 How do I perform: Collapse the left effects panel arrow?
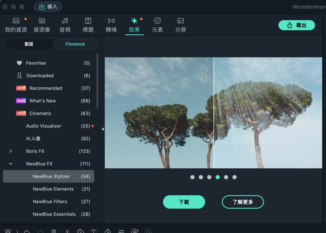click(x=102, y=129)
